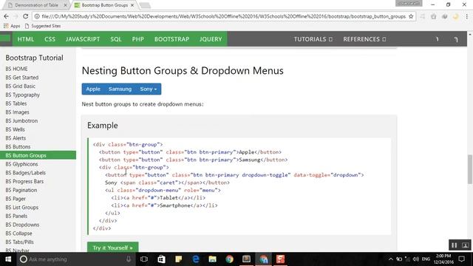Open BS Collapse in sidebar
This screenshot has height=266, width=473.
pos(18,233)
